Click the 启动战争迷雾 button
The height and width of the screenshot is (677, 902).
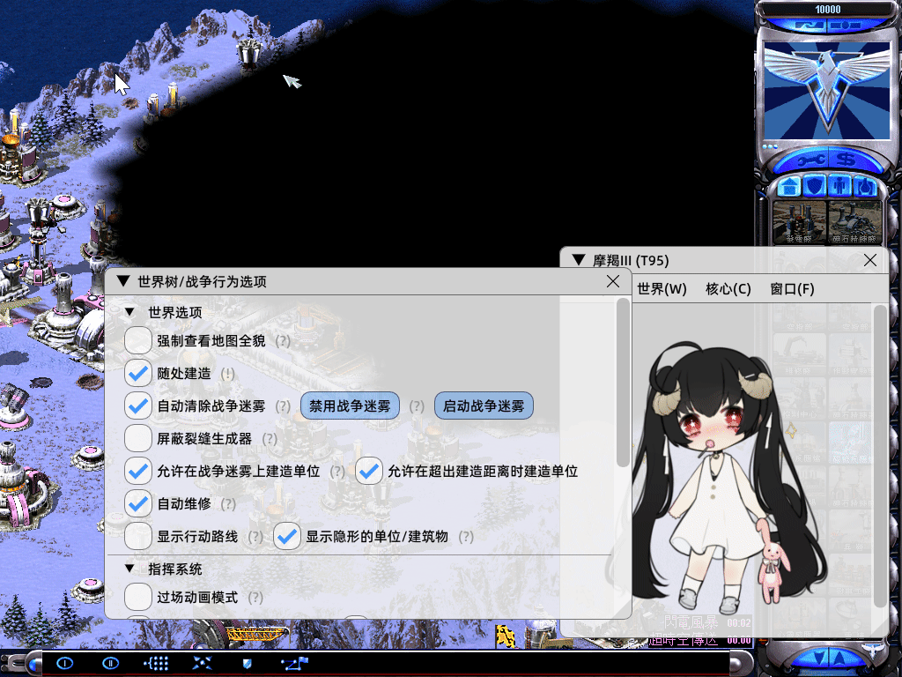484,405
